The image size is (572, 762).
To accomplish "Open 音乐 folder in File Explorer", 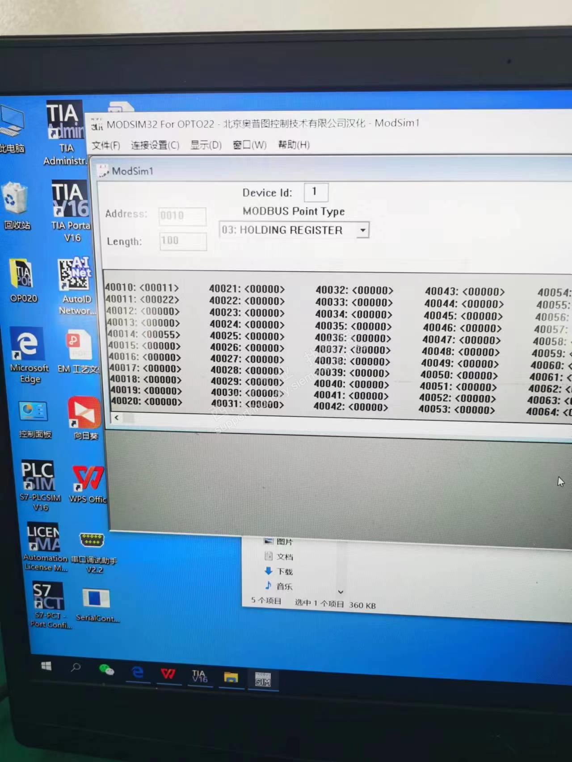I will pyautogui.click(x=279, y=586).
